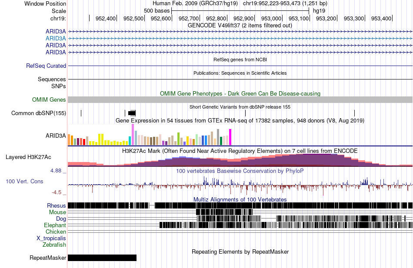Image resolution: width=413 pixels, height=268 pixels.
Task: Click the Chicken alignment label
Action: coord(56,232)
